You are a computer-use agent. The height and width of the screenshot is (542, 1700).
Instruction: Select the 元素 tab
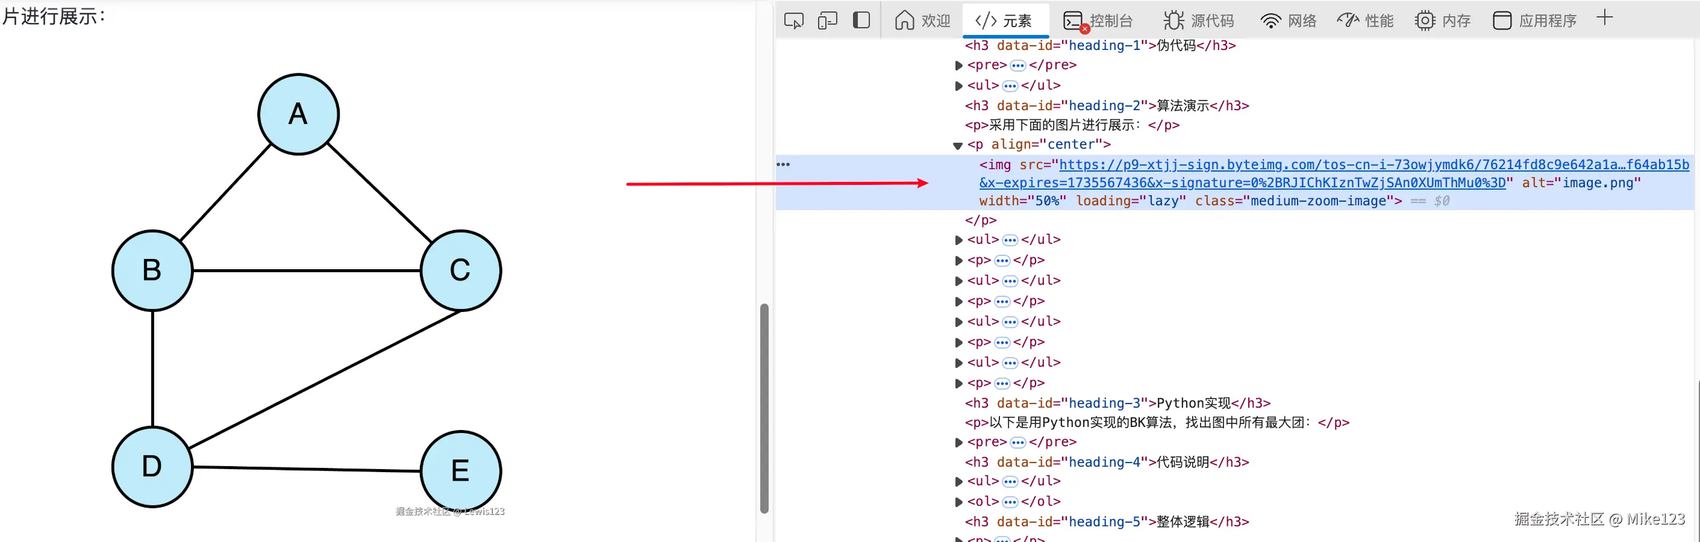click(1004, 20)
